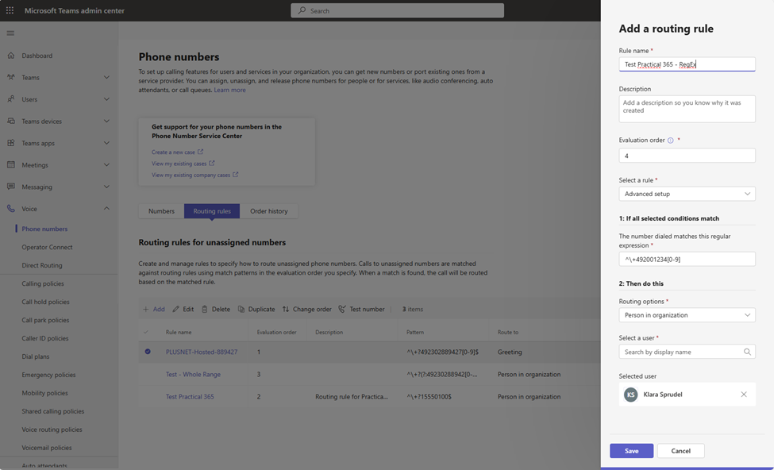Open Direct Routing in sidebar
774x470 pixels.
pyautogui.click(x=42, y=266)
